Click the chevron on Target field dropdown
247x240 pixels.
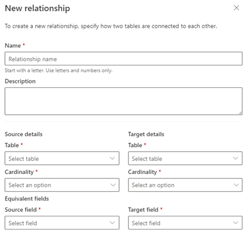point(235,222)
